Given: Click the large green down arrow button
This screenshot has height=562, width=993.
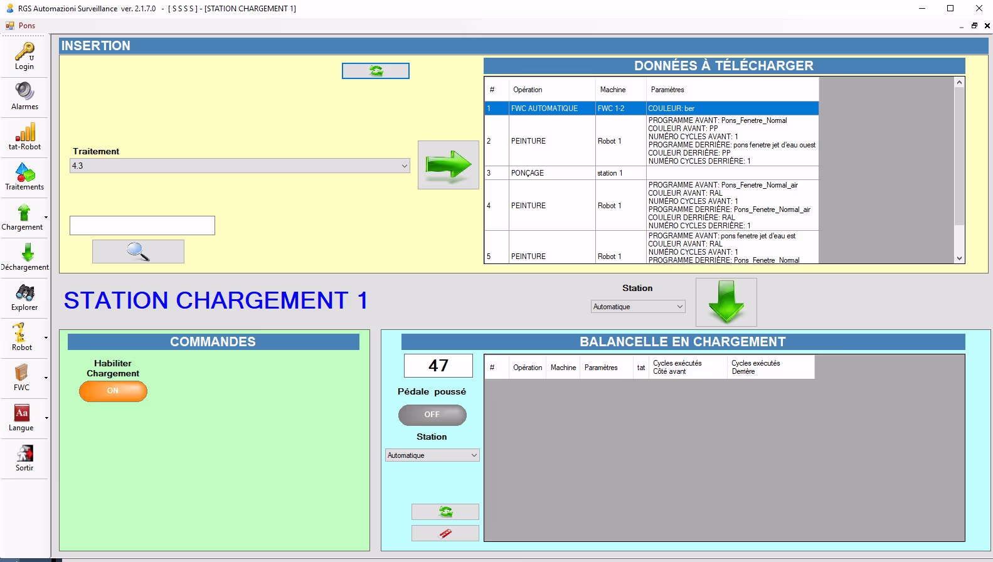Looking at the screenshot, I should [x=726, y=302].
